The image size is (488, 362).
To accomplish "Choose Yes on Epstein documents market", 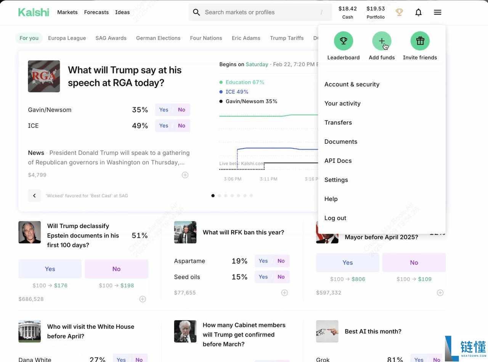I will (x=50, y=269).
